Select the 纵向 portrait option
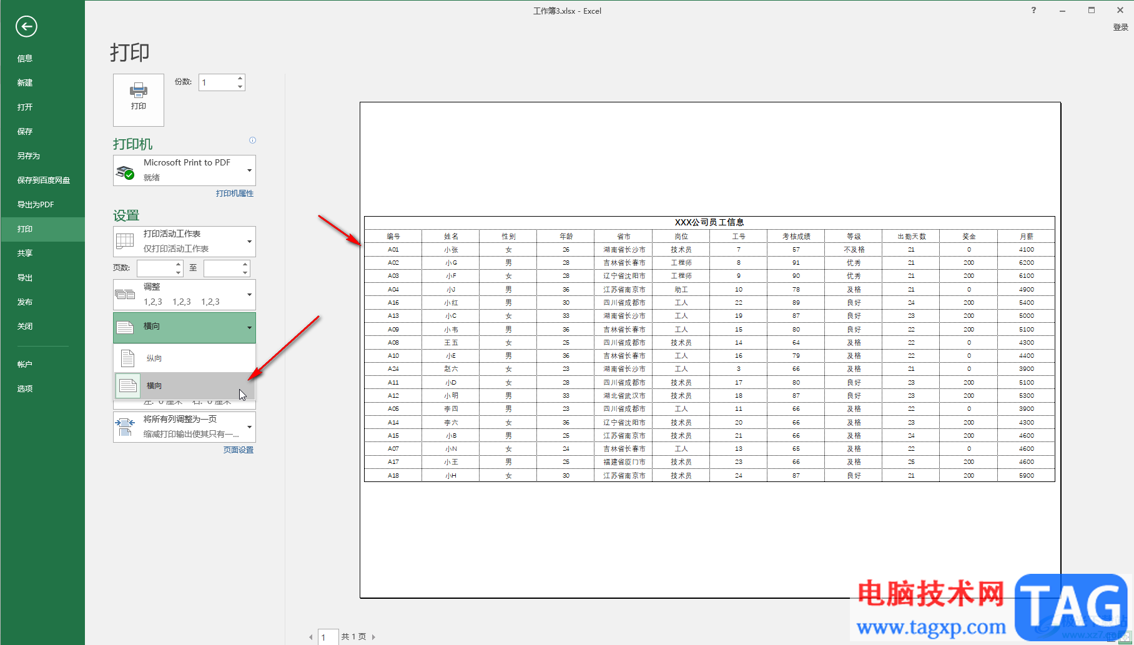The width and height of the screenshot is (1134, 645). pyautogui.click(x=184, y=358)
